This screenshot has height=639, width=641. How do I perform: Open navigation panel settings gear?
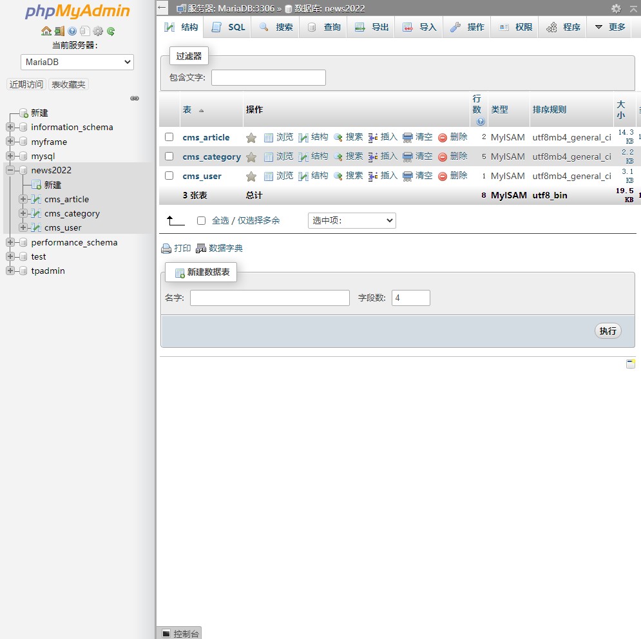[98, 31]
